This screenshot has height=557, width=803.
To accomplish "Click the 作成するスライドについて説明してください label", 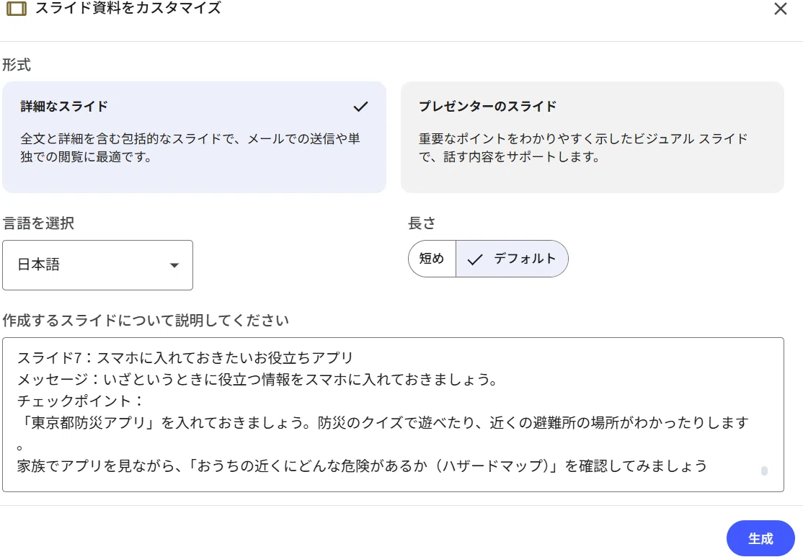I will (x=146, y=321).
